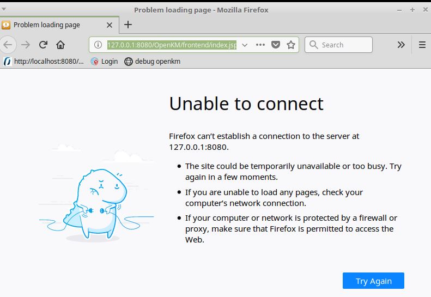Open page actions three-dot menu
Screen dimensions: 431x297
pos(260,45)
